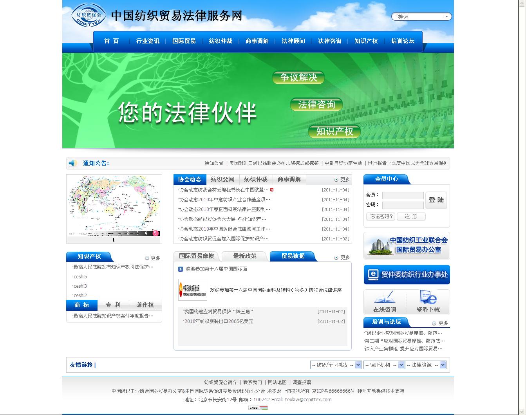Viewport: 526px width, 415px height.
Task: Switch to the 纺织要闻 tab
Action: [x=222, y=179]
